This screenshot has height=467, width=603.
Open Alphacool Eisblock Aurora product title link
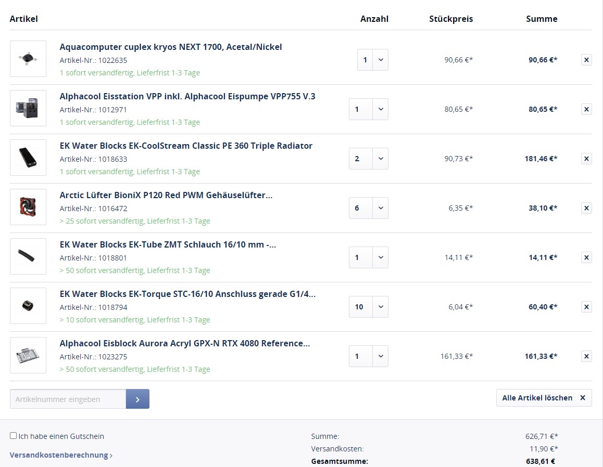pyautogui.click(x=185, y=343)
